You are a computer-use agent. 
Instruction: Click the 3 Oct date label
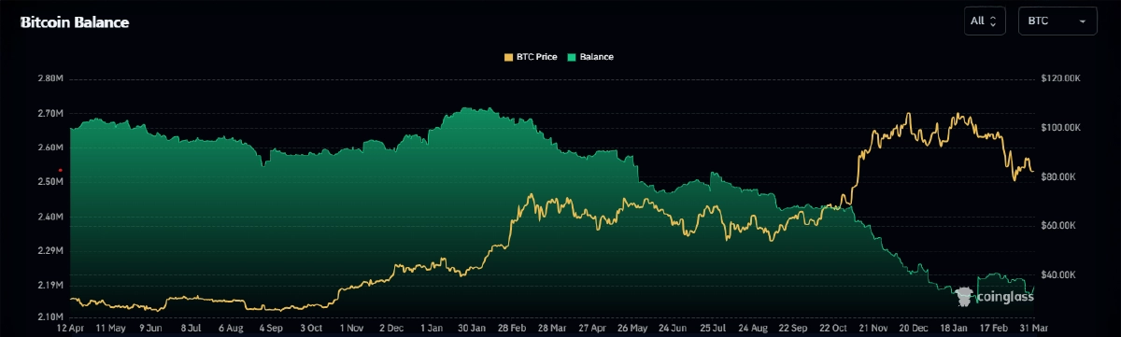(312, 329)
